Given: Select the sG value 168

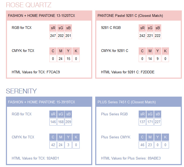Looking at the screenshot, I should point(61,122).
